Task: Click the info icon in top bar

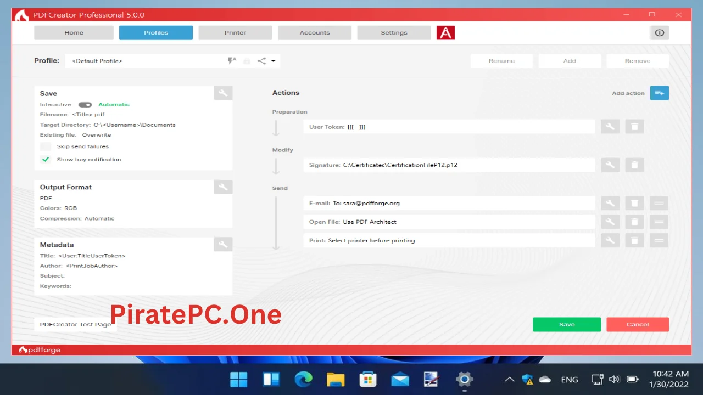Action: [x=660, y=33]
